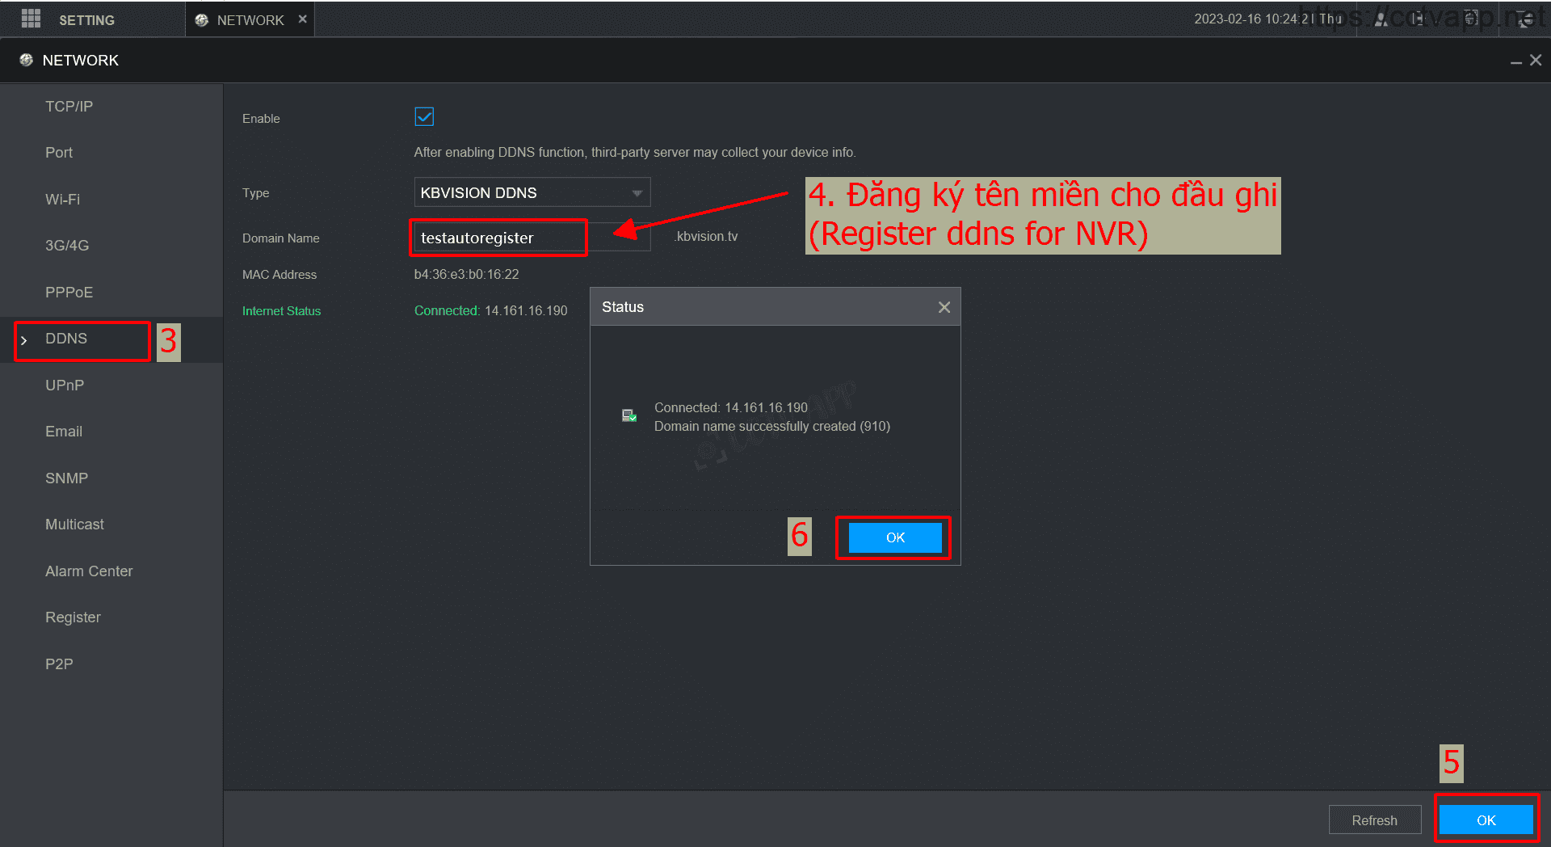Viewport: 1551px width, 847px height.
Task: Open the TCP/IP settings page
Action: click(x=69, y=107)
